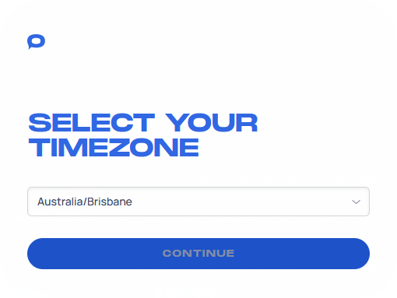The height and width of the screenshot is (298, 397).
Task: Expand the timezone dropdown chevron arrow
Action: 356,202
